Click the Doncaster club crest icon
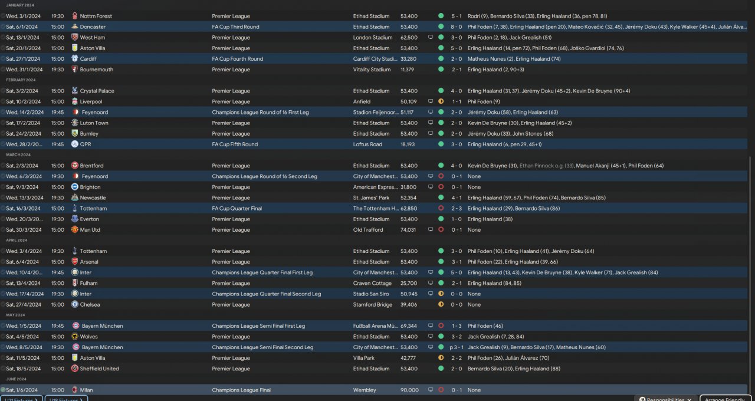Screen dimensions: 755x401 (74, 27)
